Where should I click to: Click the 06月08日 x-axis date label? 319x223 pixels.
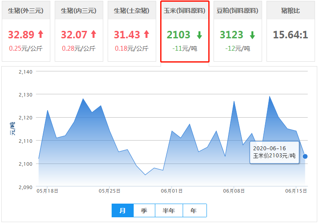(x=234, y=191)
